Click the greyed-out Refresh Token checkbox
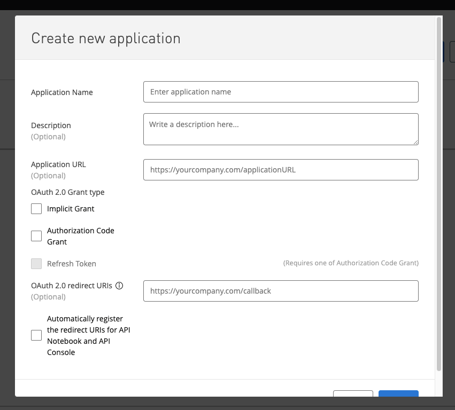The height and width of the screenshot is (410, 455). [x=36, y=264]
